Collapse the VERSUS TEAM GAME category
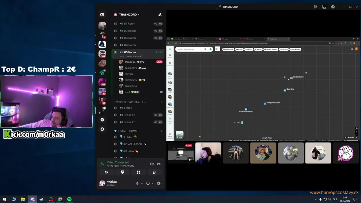 tap(130, 102)
